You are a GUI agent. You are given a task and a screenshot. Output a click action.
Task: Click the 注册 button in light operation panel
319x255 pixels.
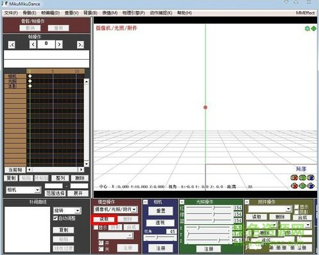click(209, 249)
